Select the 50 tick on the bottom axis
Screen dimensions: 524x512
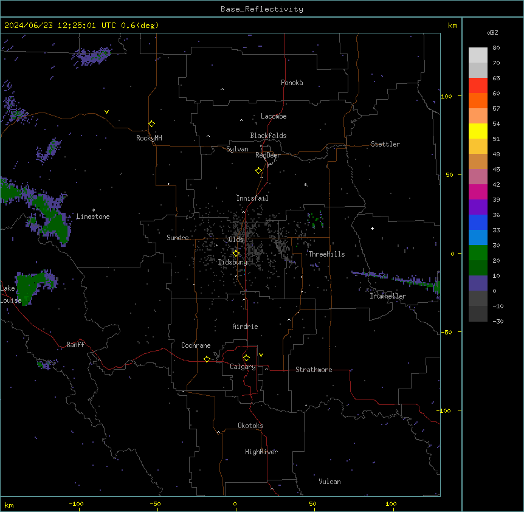click(312, 503)
